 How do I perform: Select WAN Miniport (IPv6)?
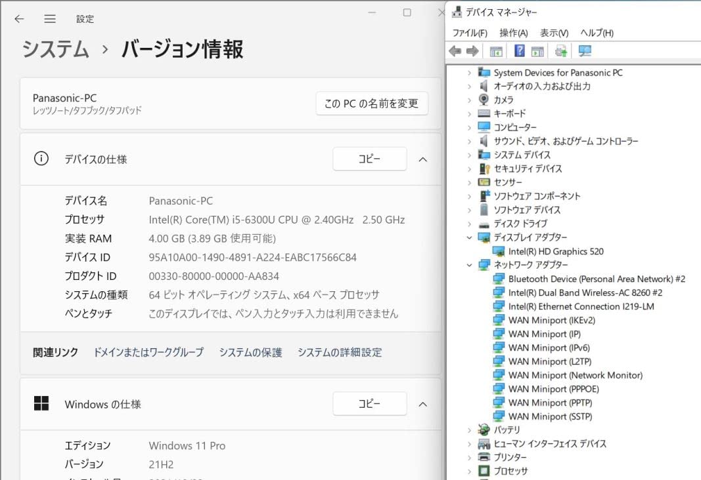(x=549, y=348)
